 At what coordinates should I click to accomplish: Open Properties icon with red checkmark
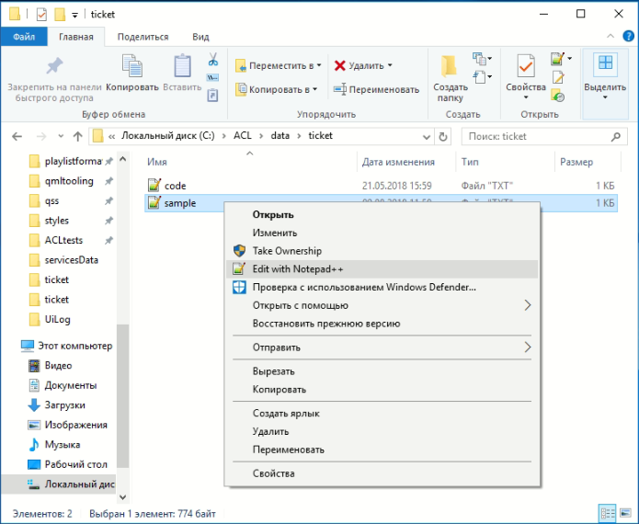point(526,74)
